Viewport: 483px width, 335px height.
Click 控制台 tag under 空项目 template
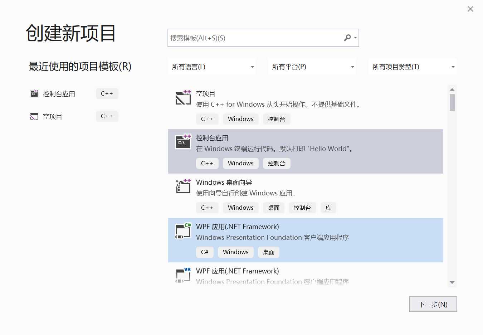click(277, 119)
